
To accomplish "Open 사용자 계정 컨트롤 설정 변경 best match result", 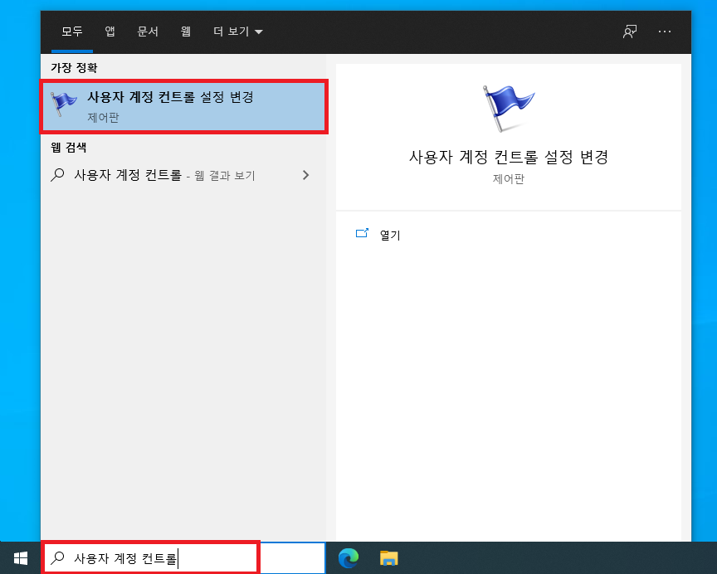I will (x=184, y=106).
